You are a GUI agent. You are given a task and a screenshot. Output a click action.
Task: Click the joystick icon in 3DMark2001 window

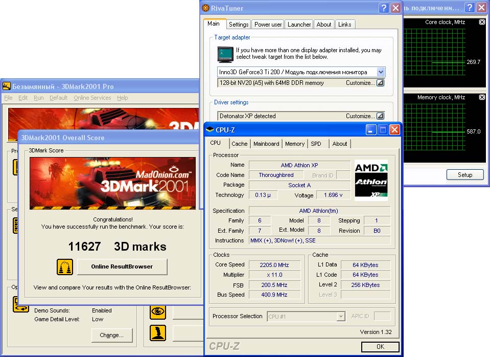[x=158, y=333]
